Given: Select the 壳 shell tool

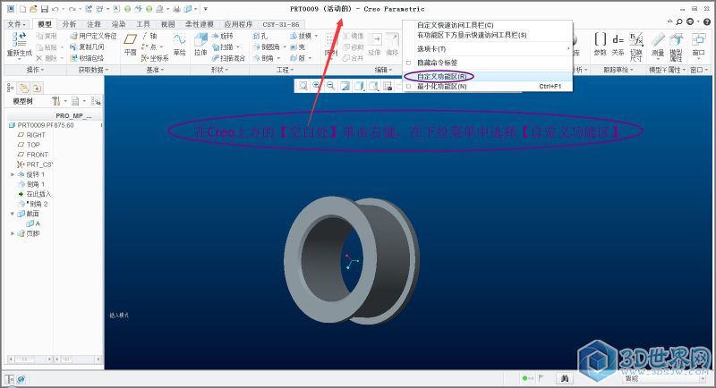Looking at the screenshot, I should coord(298,47).
